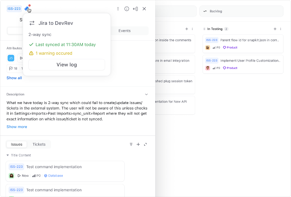Collapse the Title Content group

pos(8,155)
